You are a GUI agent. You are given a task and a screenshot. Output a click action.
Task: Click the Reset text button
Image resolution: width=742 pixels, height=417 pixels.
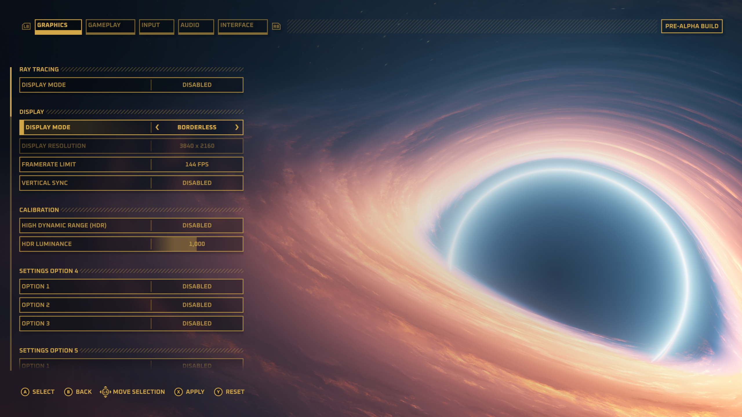(x=235, y=392)
